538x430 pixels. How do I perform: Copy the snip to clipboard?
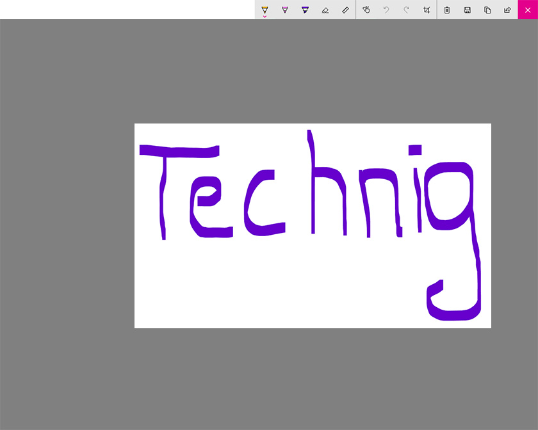[487, 10]
